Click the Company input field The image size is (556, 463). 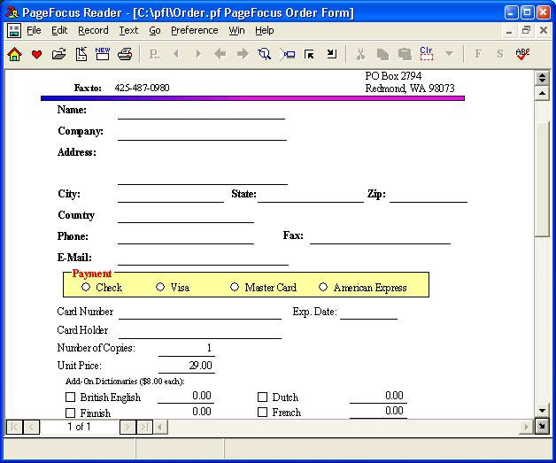(202, 134)
